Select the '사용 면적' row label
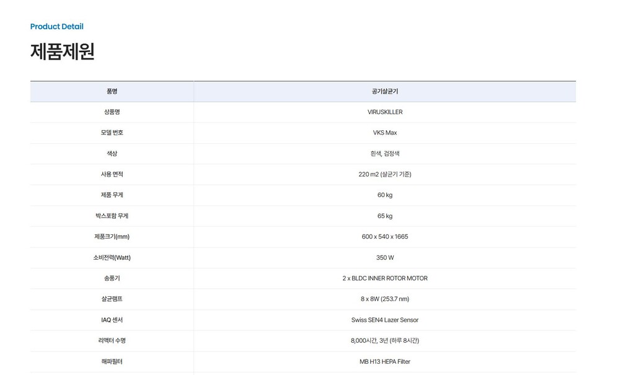 112,174
